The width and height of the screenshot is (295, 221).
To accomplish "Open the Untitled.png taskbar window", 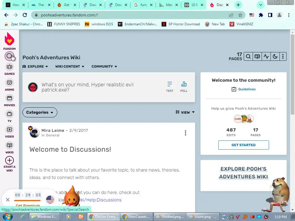I will [170, 217].
